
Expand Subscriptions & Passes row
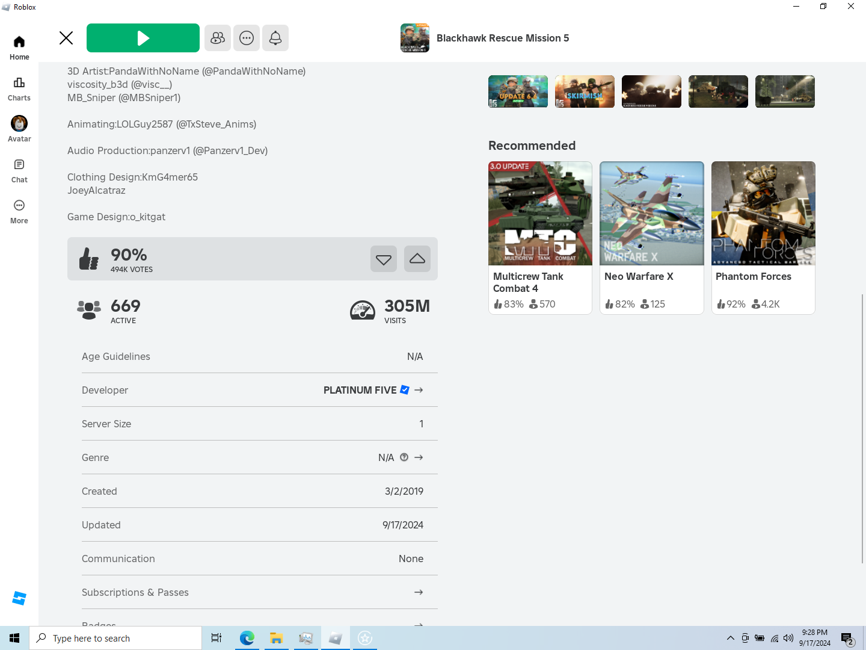[x=260, y=592]
